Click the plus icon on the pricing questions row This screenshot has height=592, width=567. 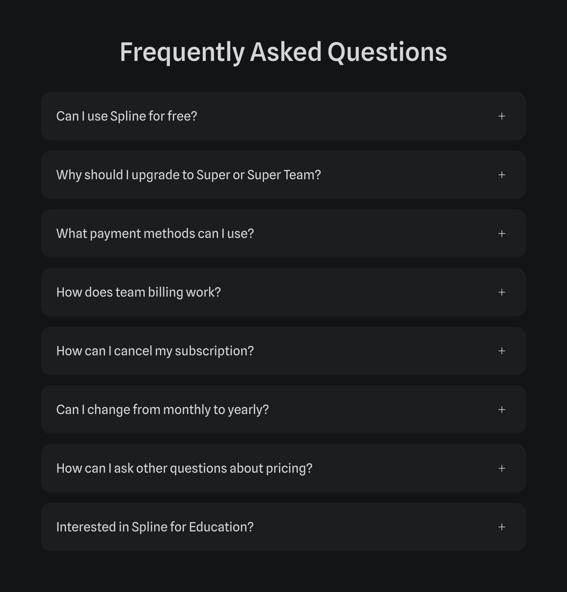coord(502,468)
